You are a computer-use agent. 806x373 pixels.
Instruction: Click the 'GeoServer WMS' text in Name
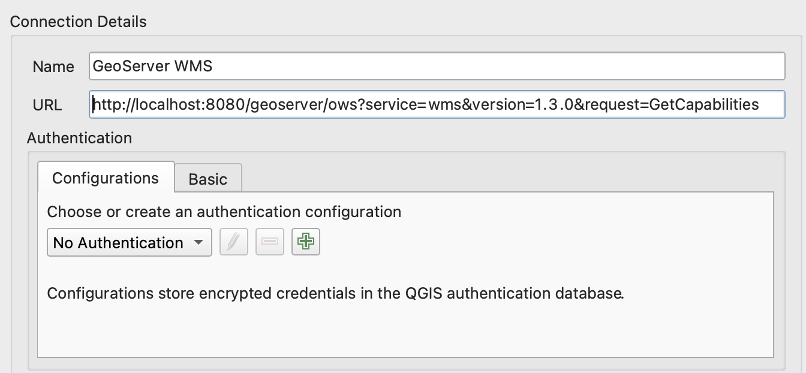tap(153, 66)
